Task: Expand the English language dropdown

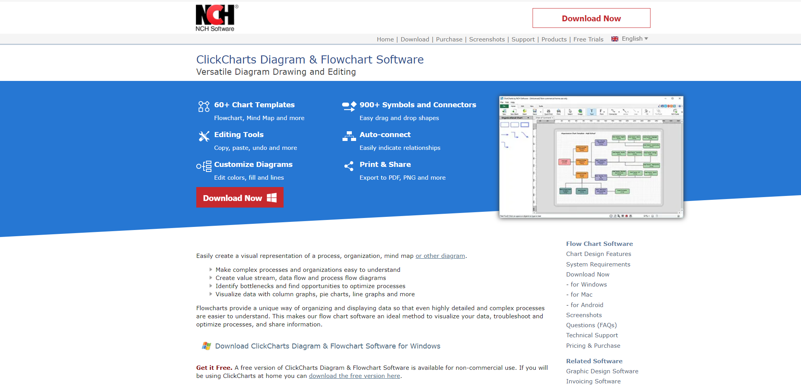Action: pos(635,39)
